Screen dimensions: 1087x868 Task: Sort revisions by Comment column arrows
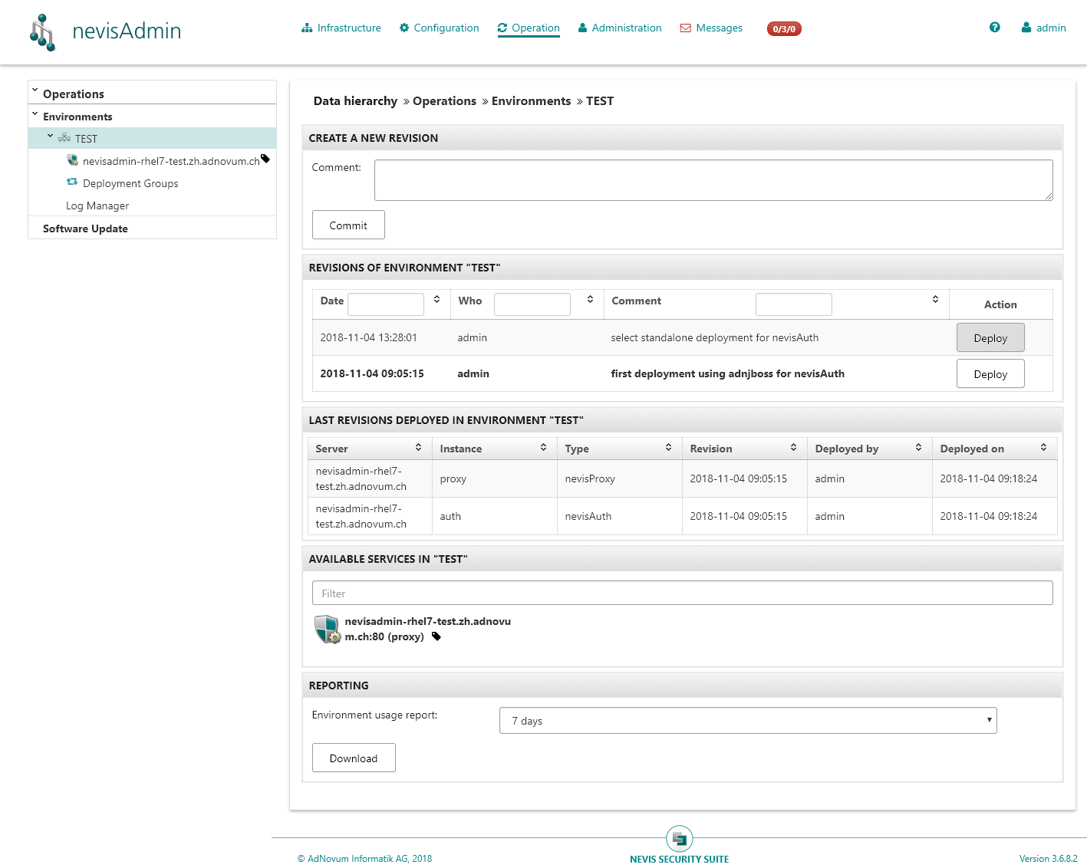pos(936,299)
